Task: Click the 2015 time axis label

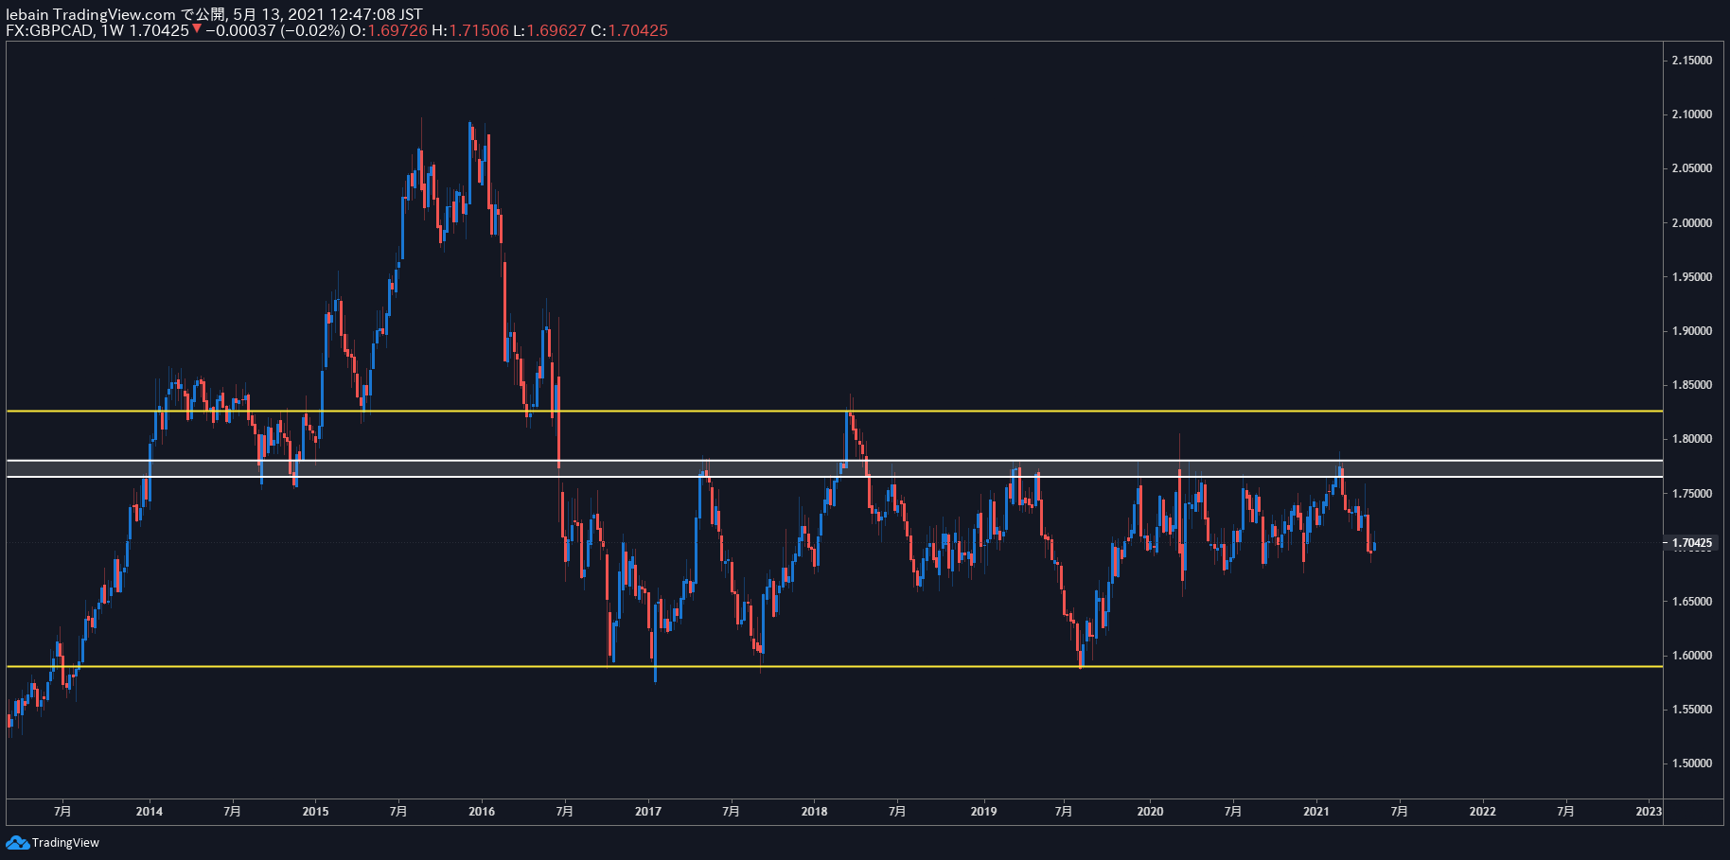Action: pyautogui.click(x=315, y=811)
